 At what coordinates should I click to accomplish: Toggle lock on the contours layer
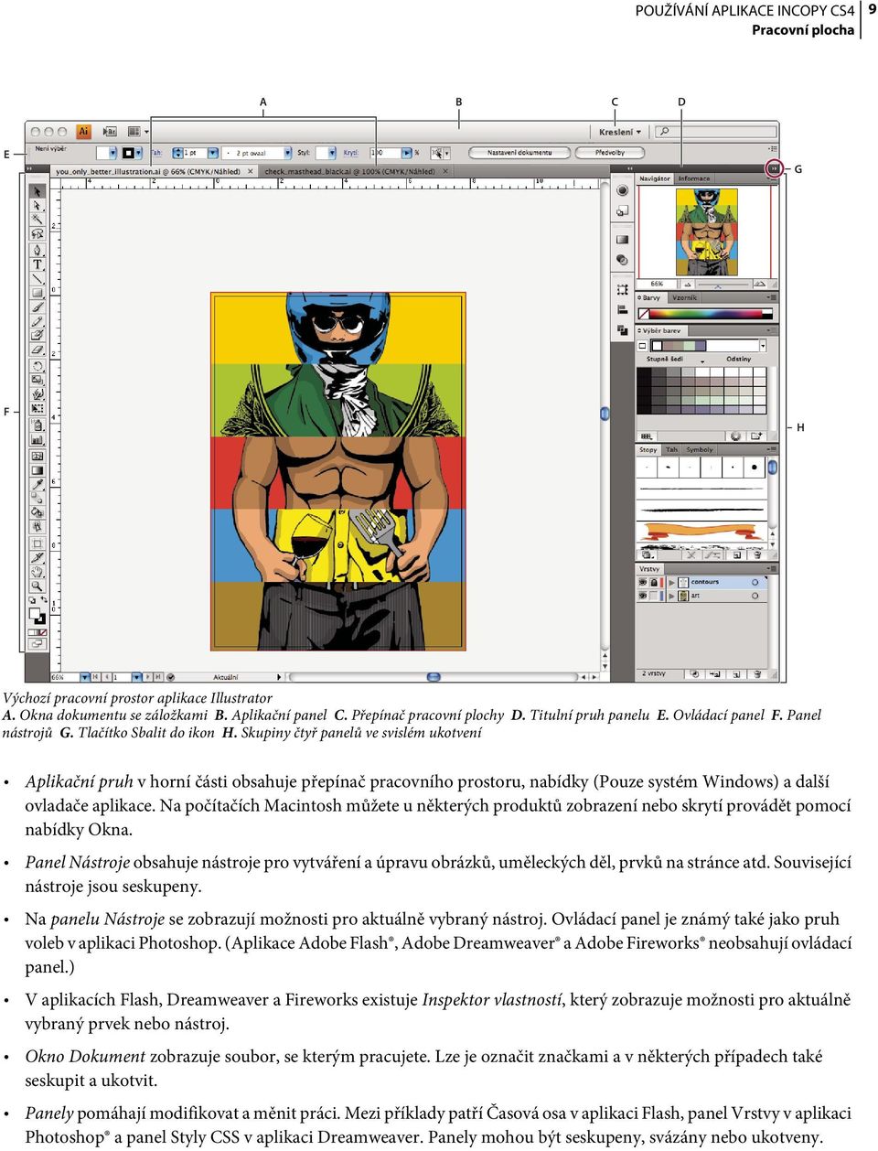pyautogui.click(x=654, y=582)
